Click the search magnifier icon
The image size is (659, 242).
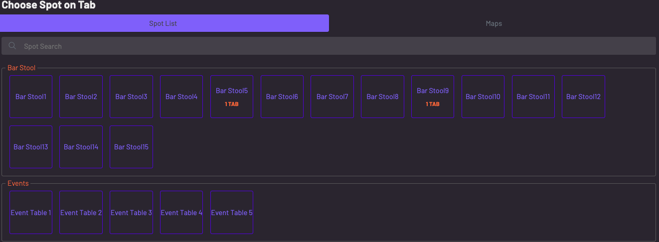point(12,46)
